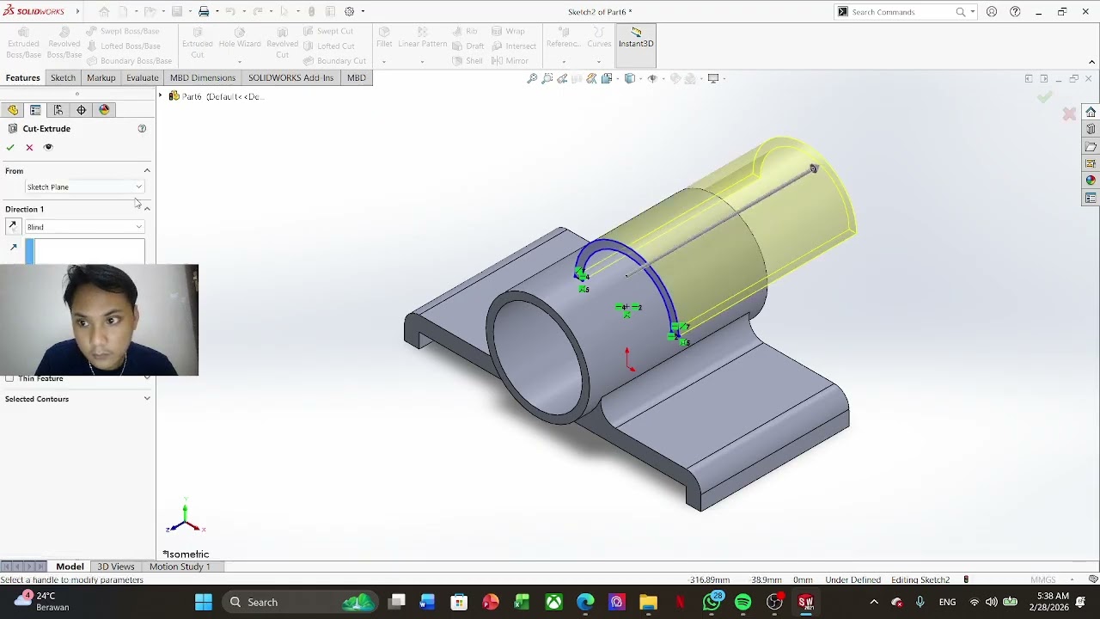1100x619 pixels.
Task: Open the help question mark in title bar
Action: pyautogui.click(x=1015, y=12)
